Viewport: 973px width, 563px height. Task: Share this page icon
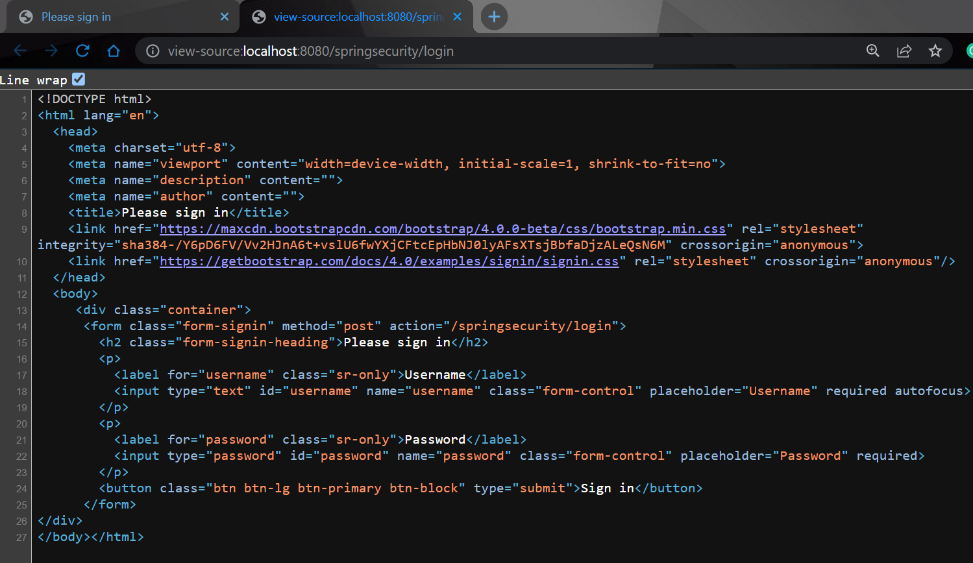pos(904,51)
